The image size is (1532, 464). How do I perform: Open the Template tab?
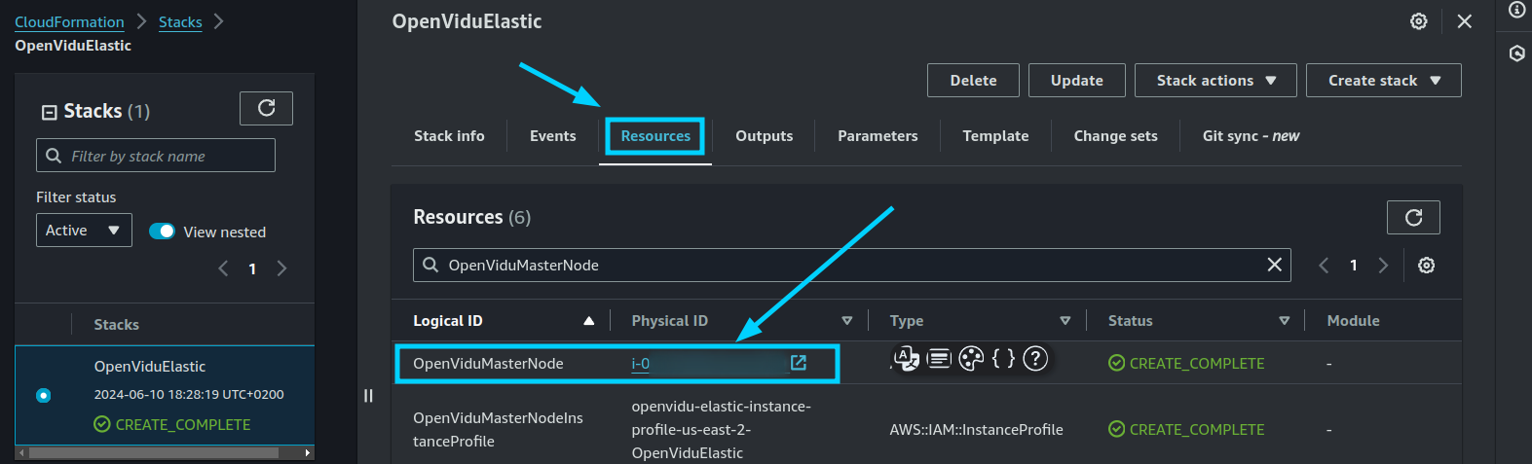click(x=995, y=136)
